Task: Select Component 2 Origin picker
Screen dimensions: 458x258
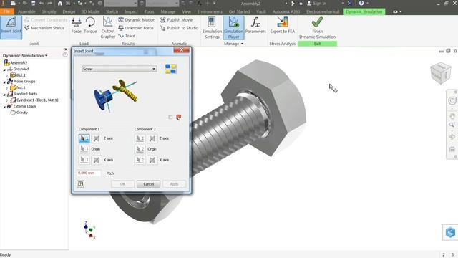Action: [x=140, y=149]
